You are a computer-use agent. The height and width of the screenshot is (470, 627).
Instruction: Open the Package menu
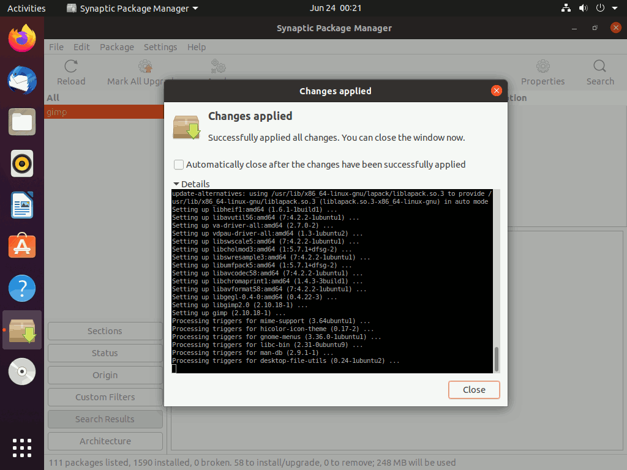[117, 47]
